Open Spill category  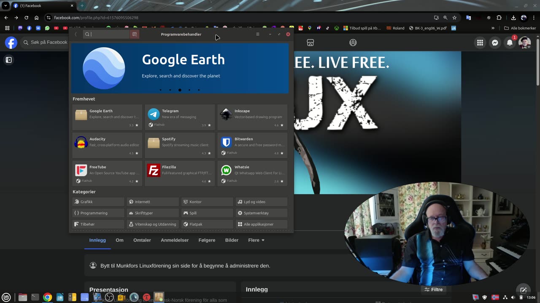pos(207,213)
